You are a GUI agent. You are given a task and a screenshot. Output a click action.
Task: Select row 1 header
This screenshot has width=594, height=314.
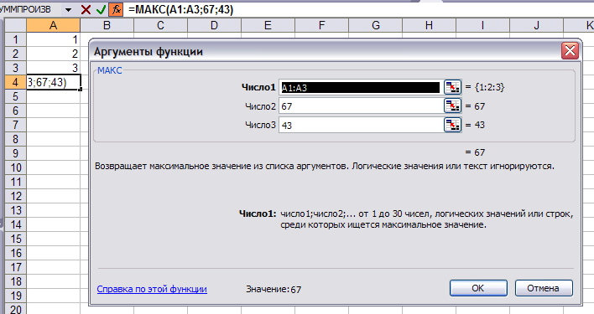coord(16,39)
